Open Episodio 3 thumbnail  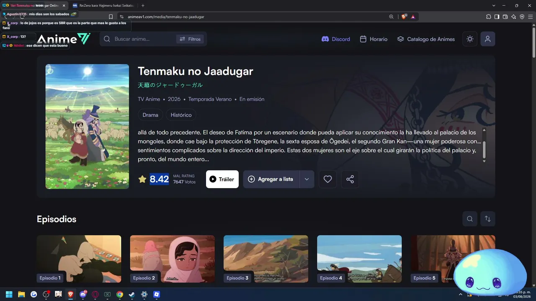[266, 259]
